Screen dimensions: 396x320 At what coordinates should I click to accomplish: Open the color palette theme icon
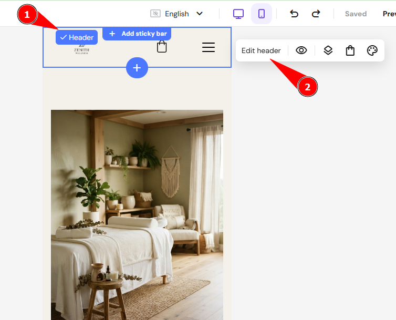(372, 50)
